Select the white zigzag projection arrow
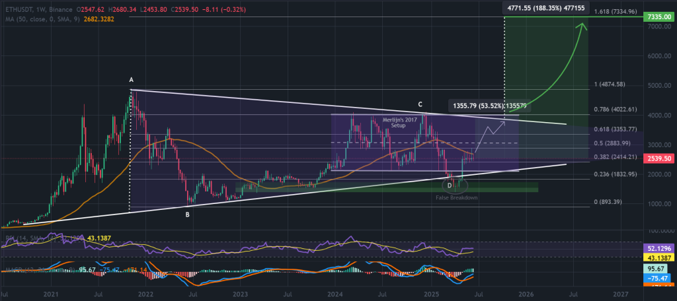 (493, 129)
